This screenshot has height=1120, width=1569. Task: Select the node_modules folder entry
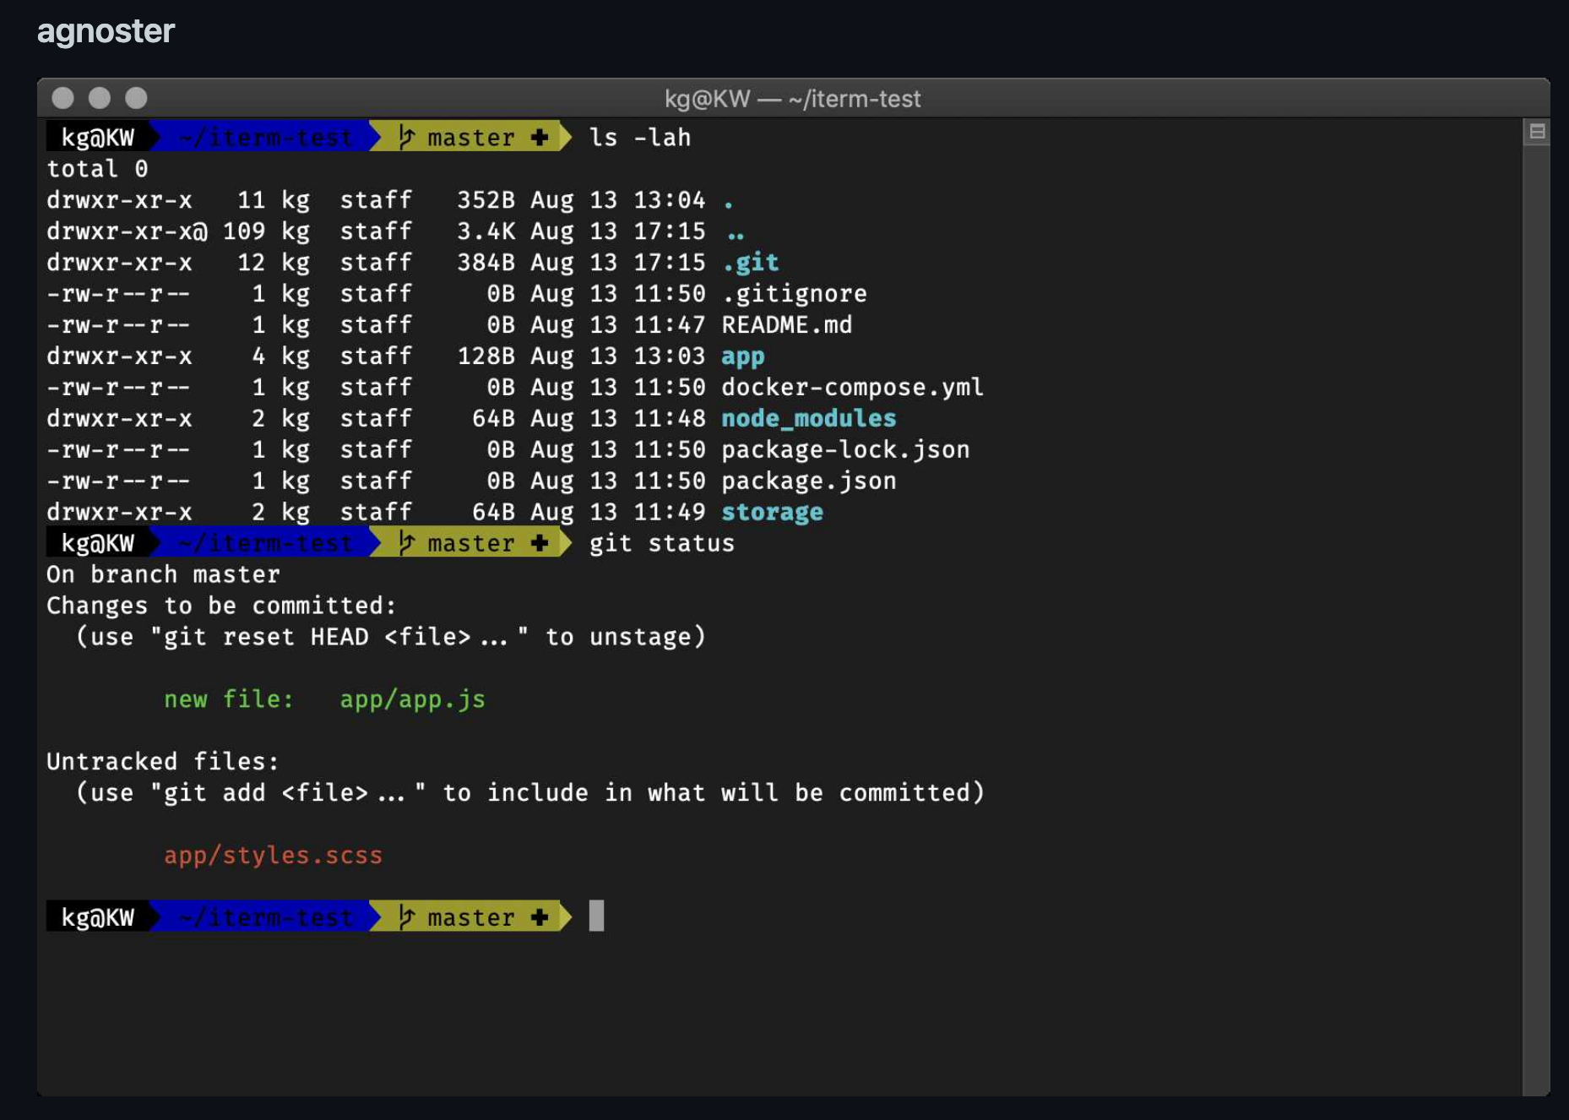tap(808, 418)
